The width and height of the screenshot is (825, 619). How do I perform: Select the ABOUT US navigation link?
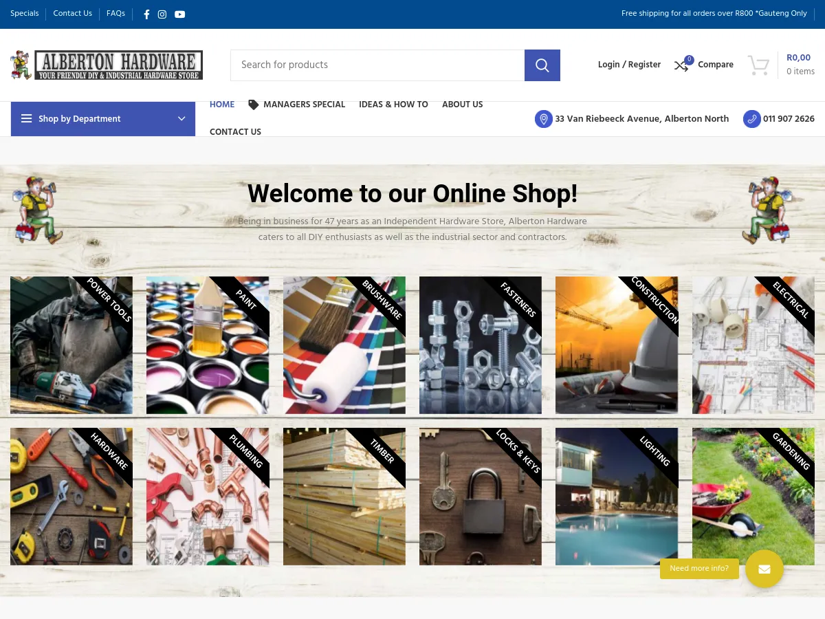click(462, 105)
